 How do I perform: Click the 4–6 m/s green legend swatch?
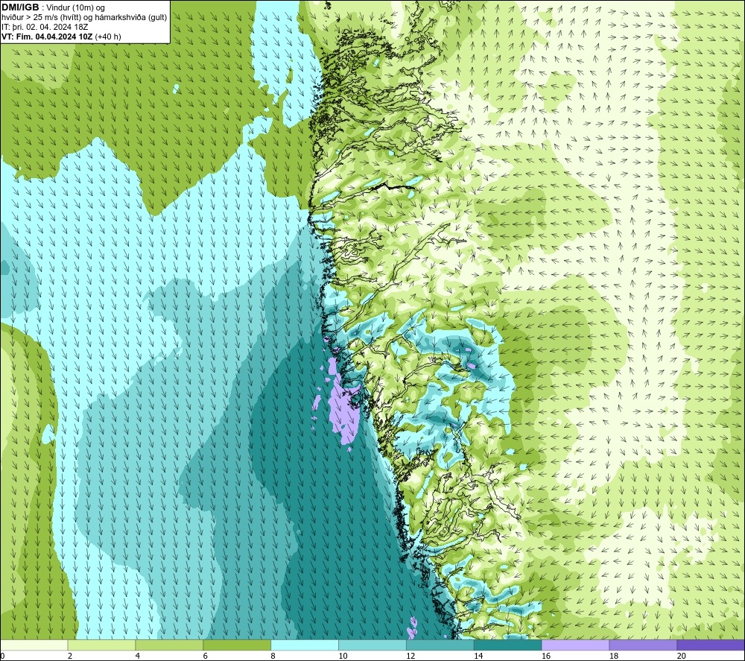169,645
